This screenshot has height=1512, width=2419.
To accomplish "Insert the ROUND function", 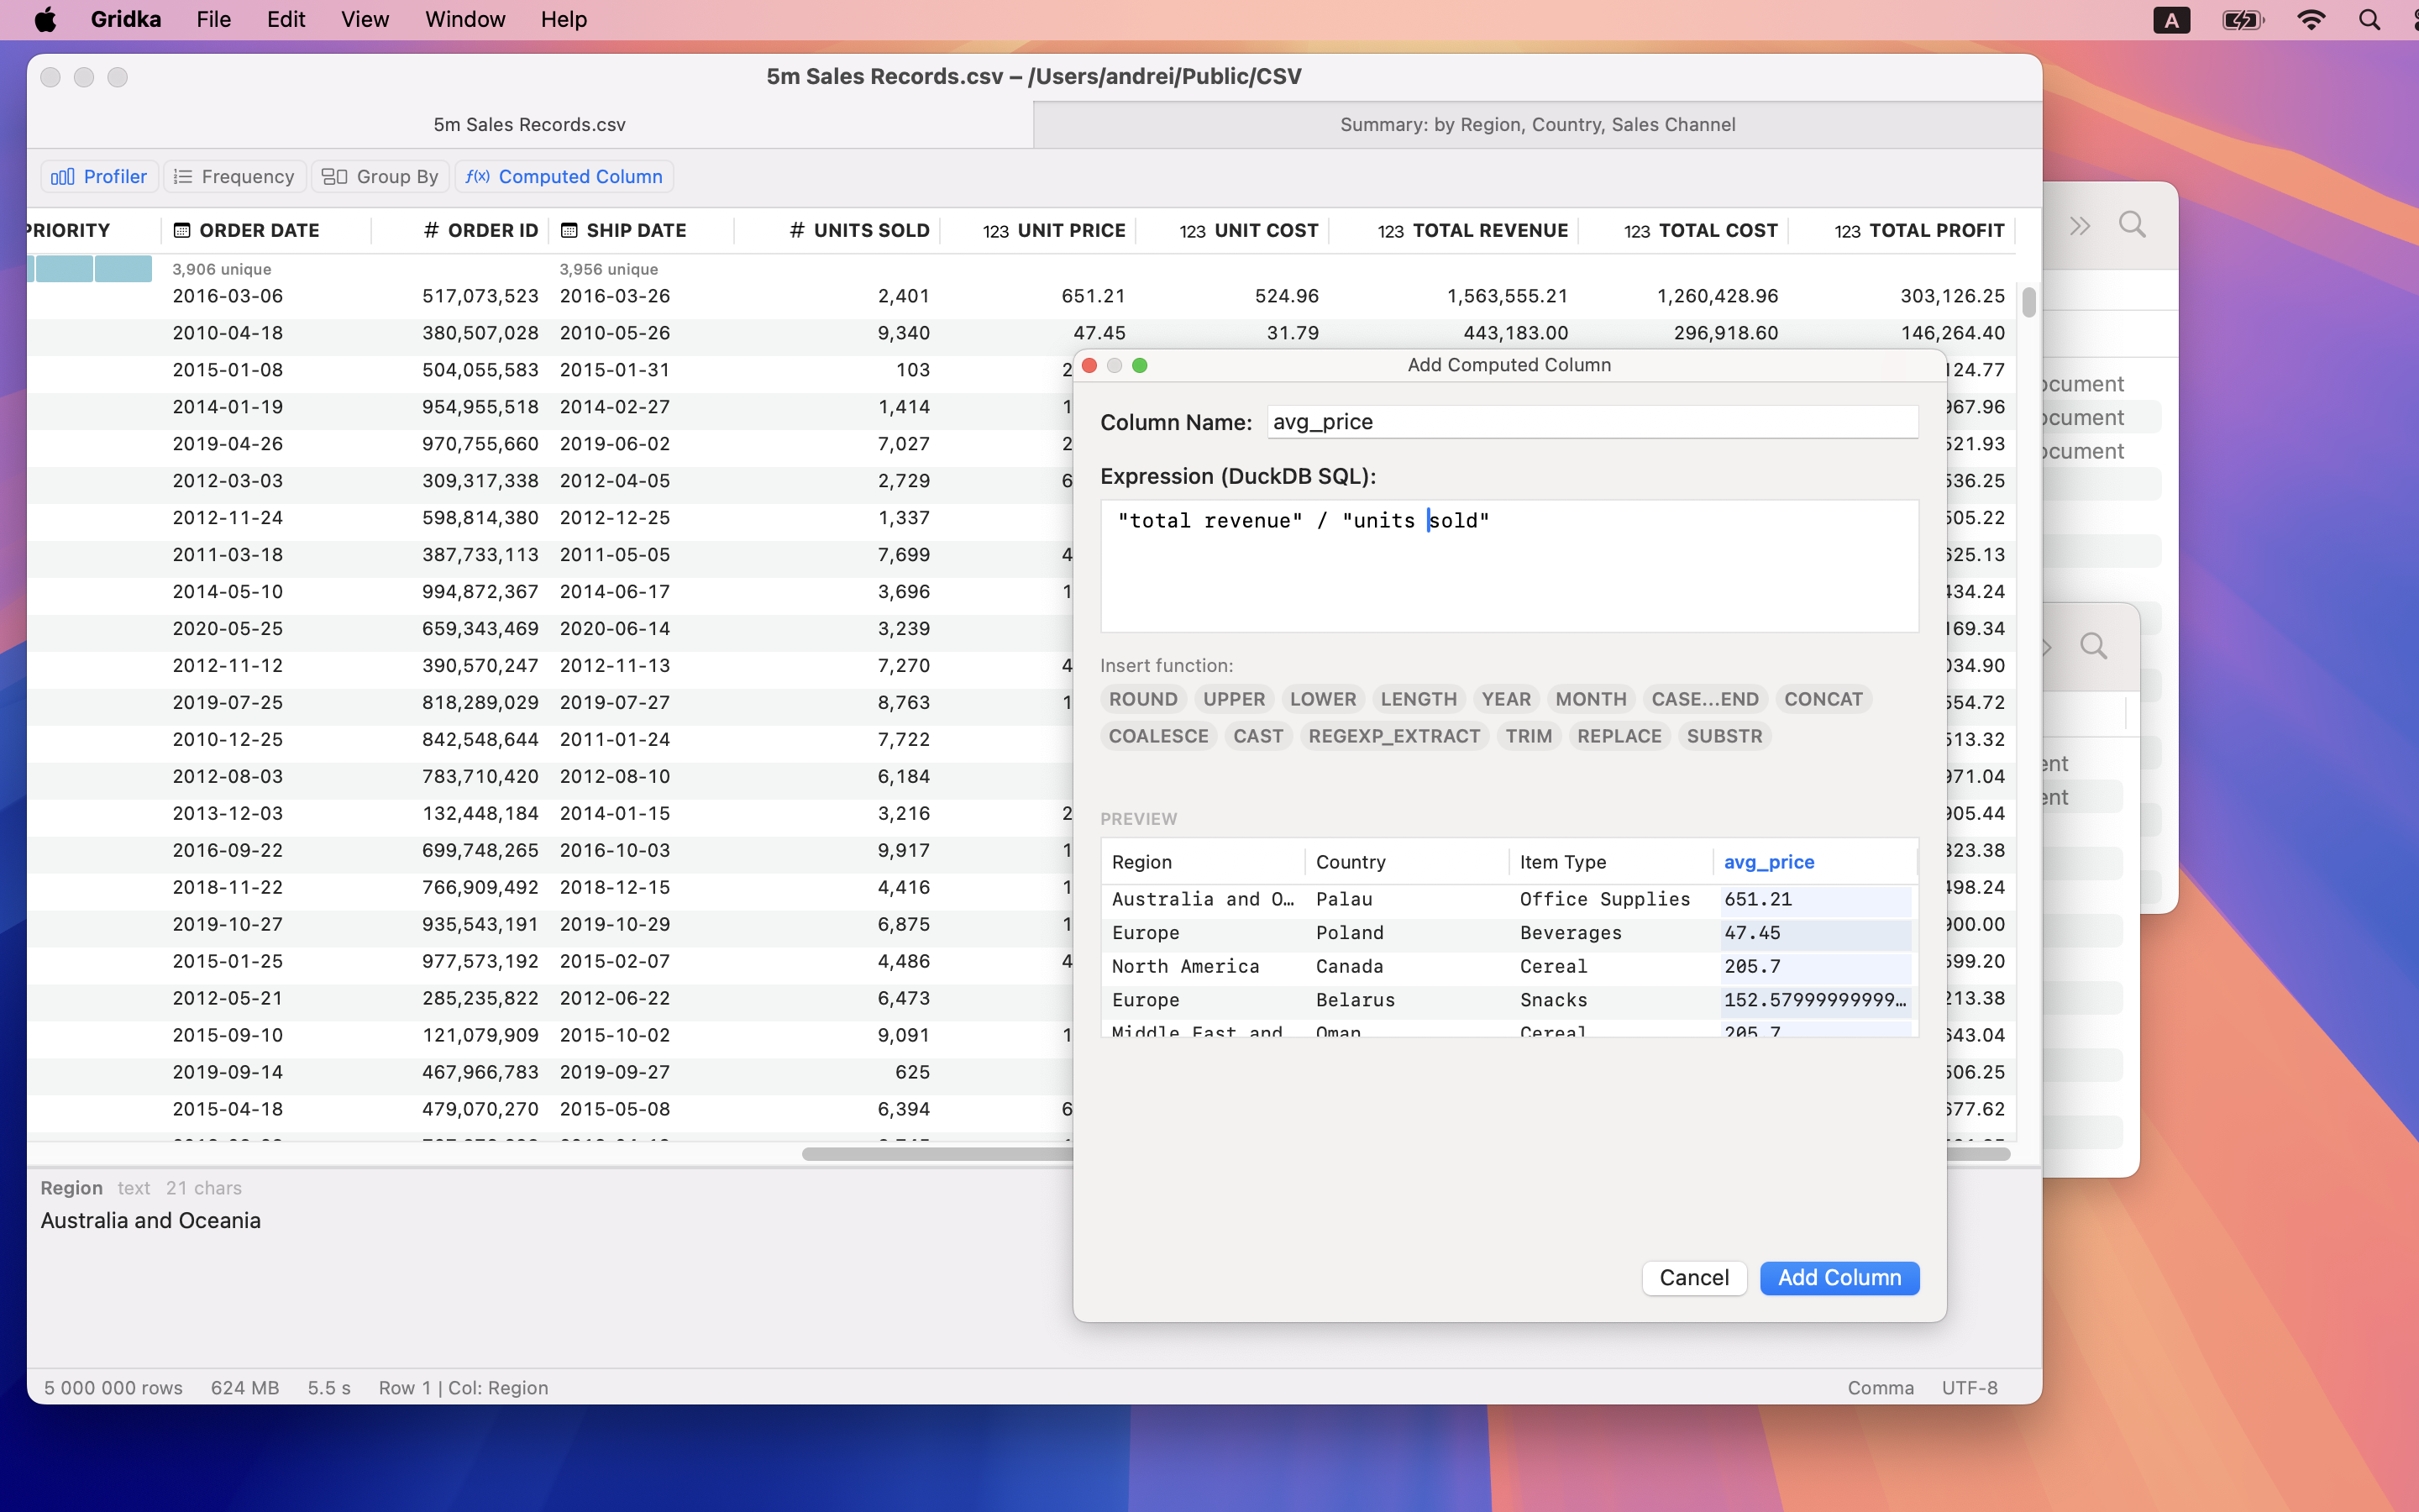I will 1141,698.
